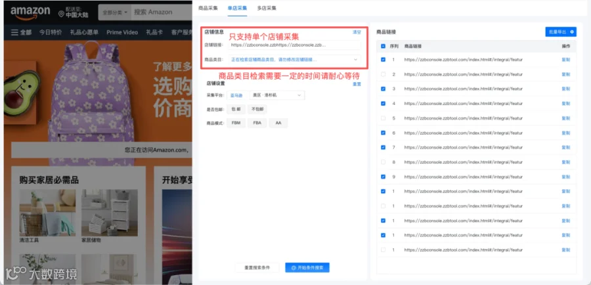Click the 商品链接 column header in the table
This screenshot has width=591, height=285.
click(x=413, y=46)
